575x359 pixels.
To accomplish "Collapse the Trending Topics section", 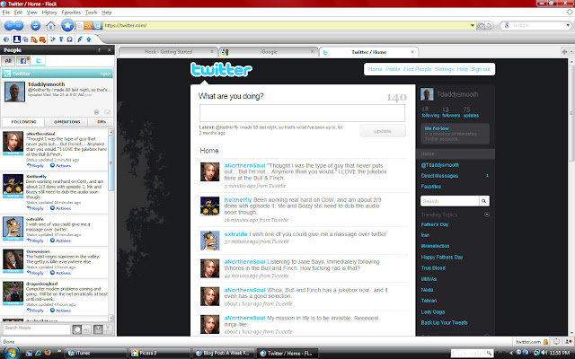I will (x=487, y=215).
